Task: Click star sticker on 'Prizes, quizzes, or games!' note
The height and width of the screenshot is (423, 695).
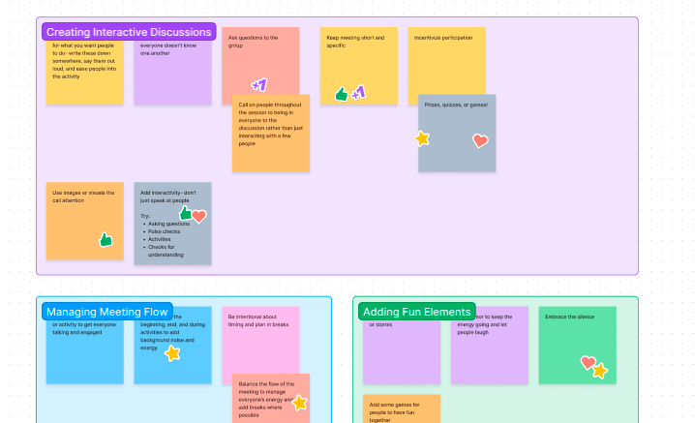Action: [x=422, y=138]
